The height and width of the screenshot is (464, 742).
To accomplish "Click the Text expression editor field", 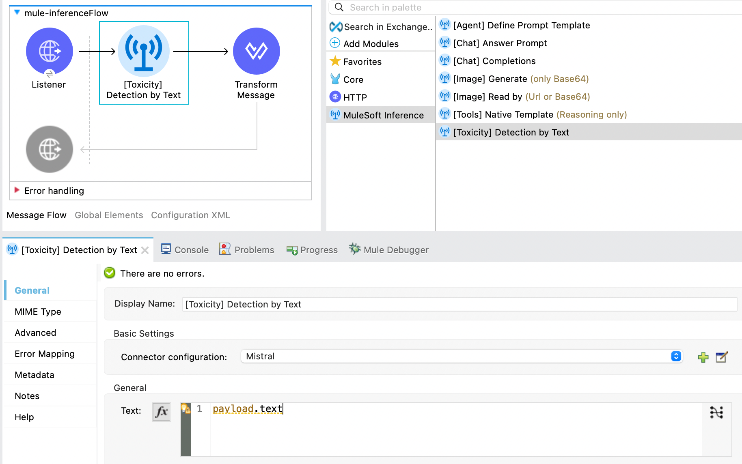I will click(456, 429).
